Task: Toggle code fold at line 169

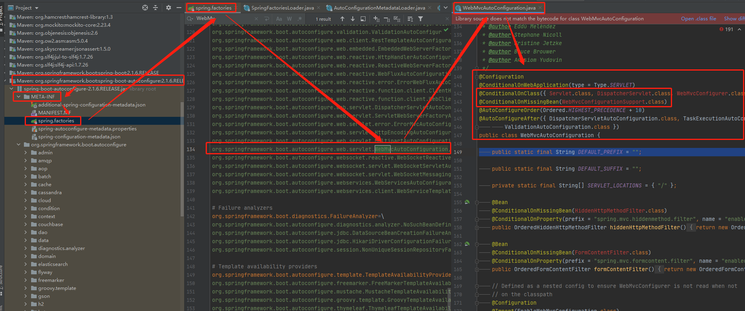Action: (x=477, y=286)
